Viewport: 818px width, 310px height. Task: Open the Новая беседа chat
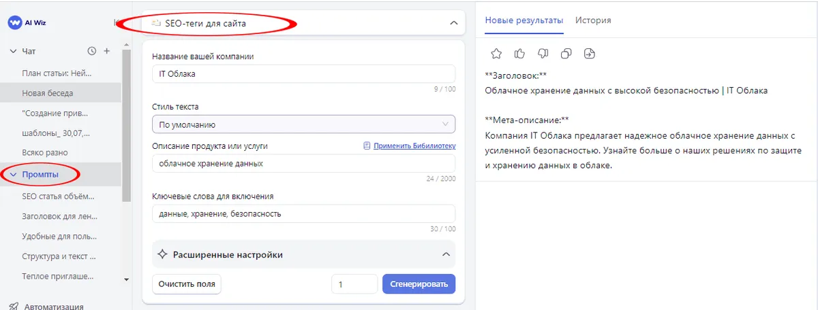(48, 93)
